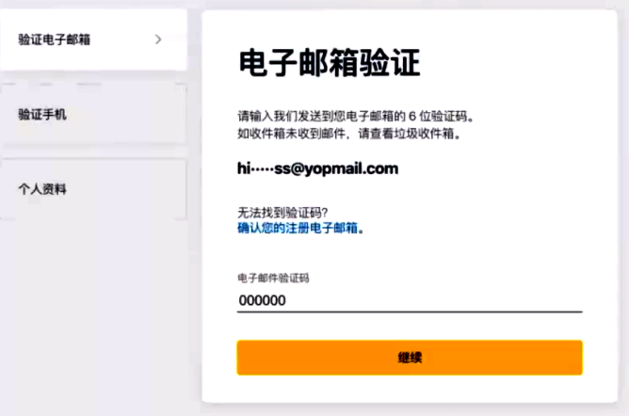The image size is (629, 416).
Task: Click the 继续 text inside the orange button
Action: click(410, 358)
